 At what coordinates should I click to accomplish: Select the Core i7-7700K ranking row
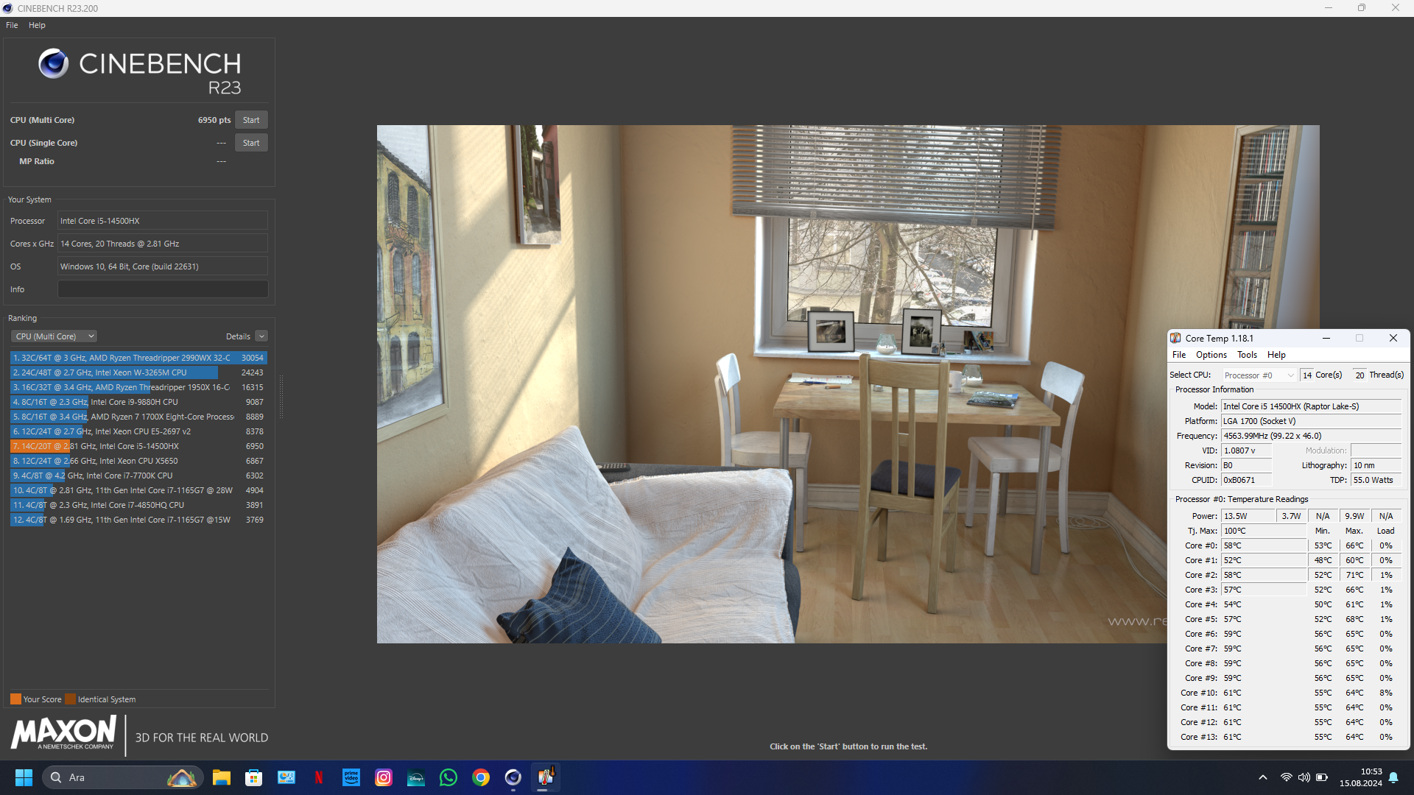pos(138,476)
